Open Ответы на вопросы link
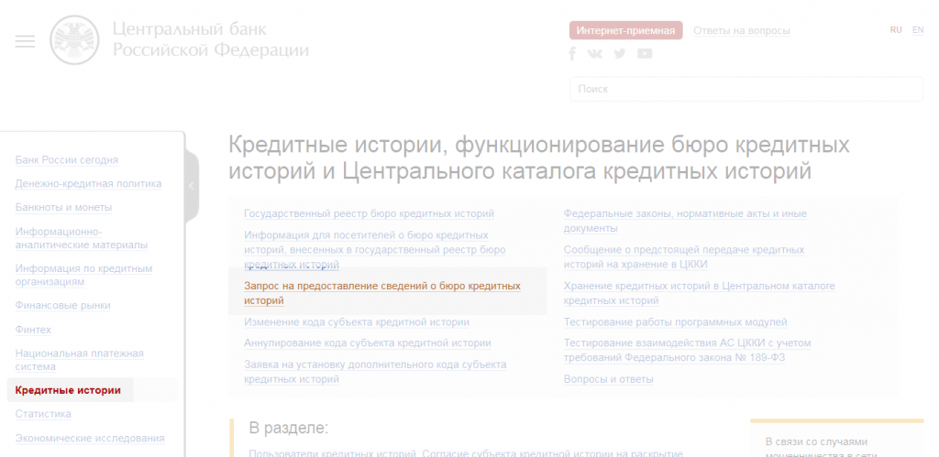This screenshot has width=939, height=457. coord(741,30)
